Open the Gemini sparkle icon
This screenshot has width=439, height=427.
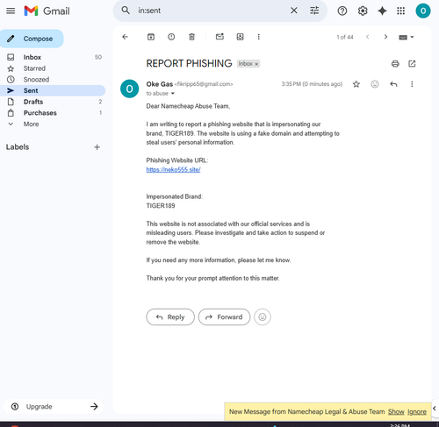[x=382, y=11]
